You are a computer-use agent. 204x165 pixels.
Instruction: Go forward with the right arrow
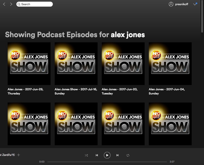click(x=11, y=4)
